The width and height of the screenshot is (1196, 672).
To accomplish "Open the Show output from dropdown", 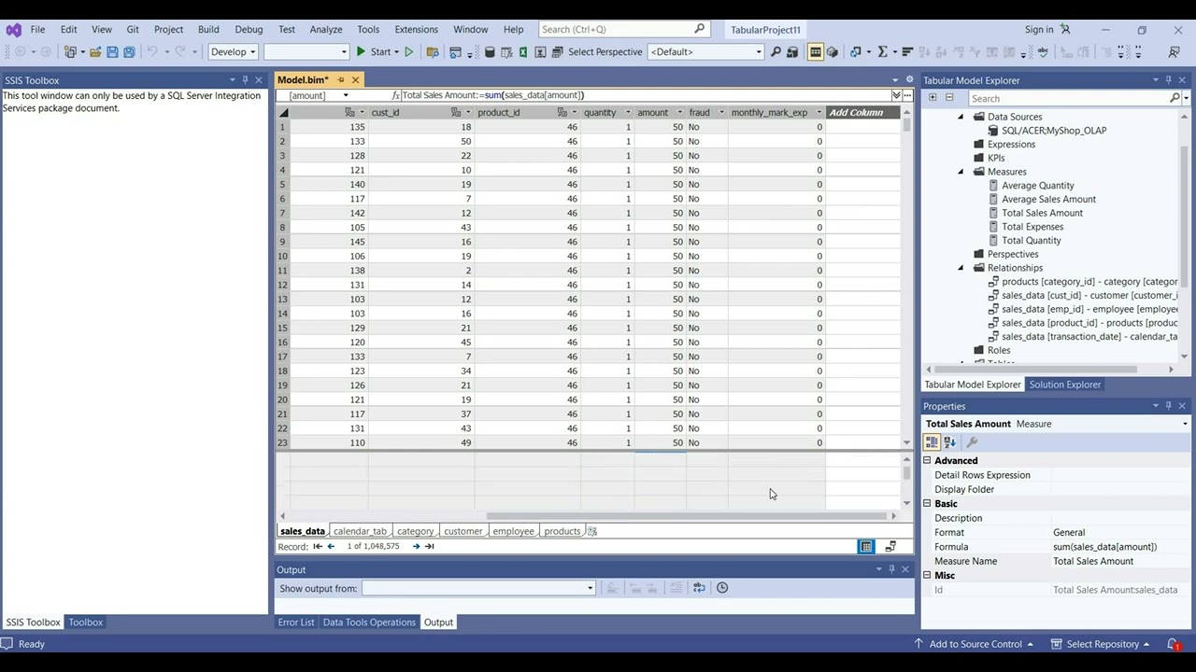I will pos(478,588).
